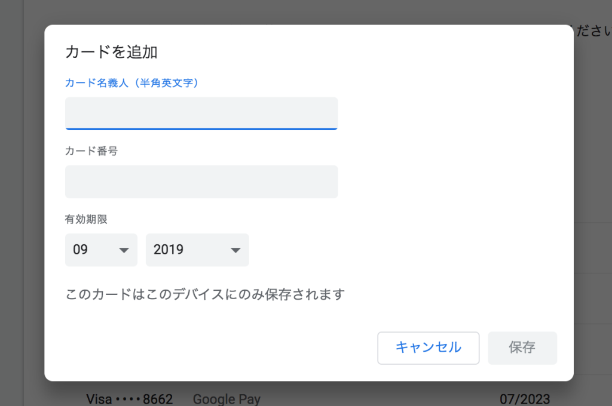
Task: Click the 有効期限 label
Action: [x=86, y=219]
